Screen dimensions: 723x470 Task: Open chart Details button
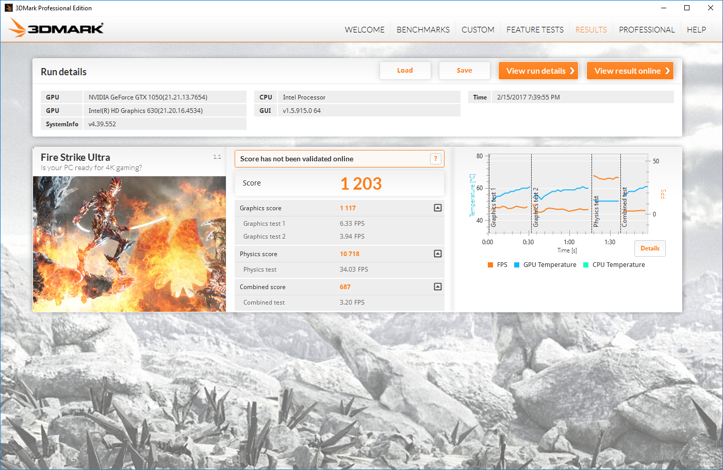click(x=650, y=248)
